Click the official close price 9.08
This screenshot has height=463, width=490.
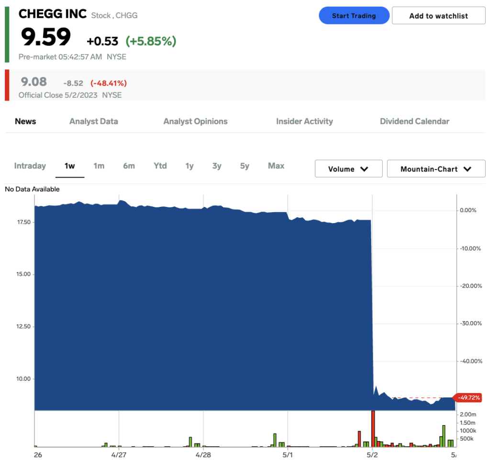click(x=34, y=82)
